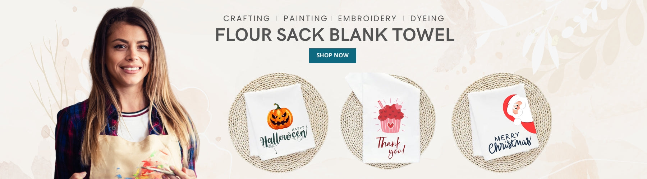Click the CRAFTING label
Viewport: 647px width, 179px height.
pyautogui.click(x=247, y=18)
